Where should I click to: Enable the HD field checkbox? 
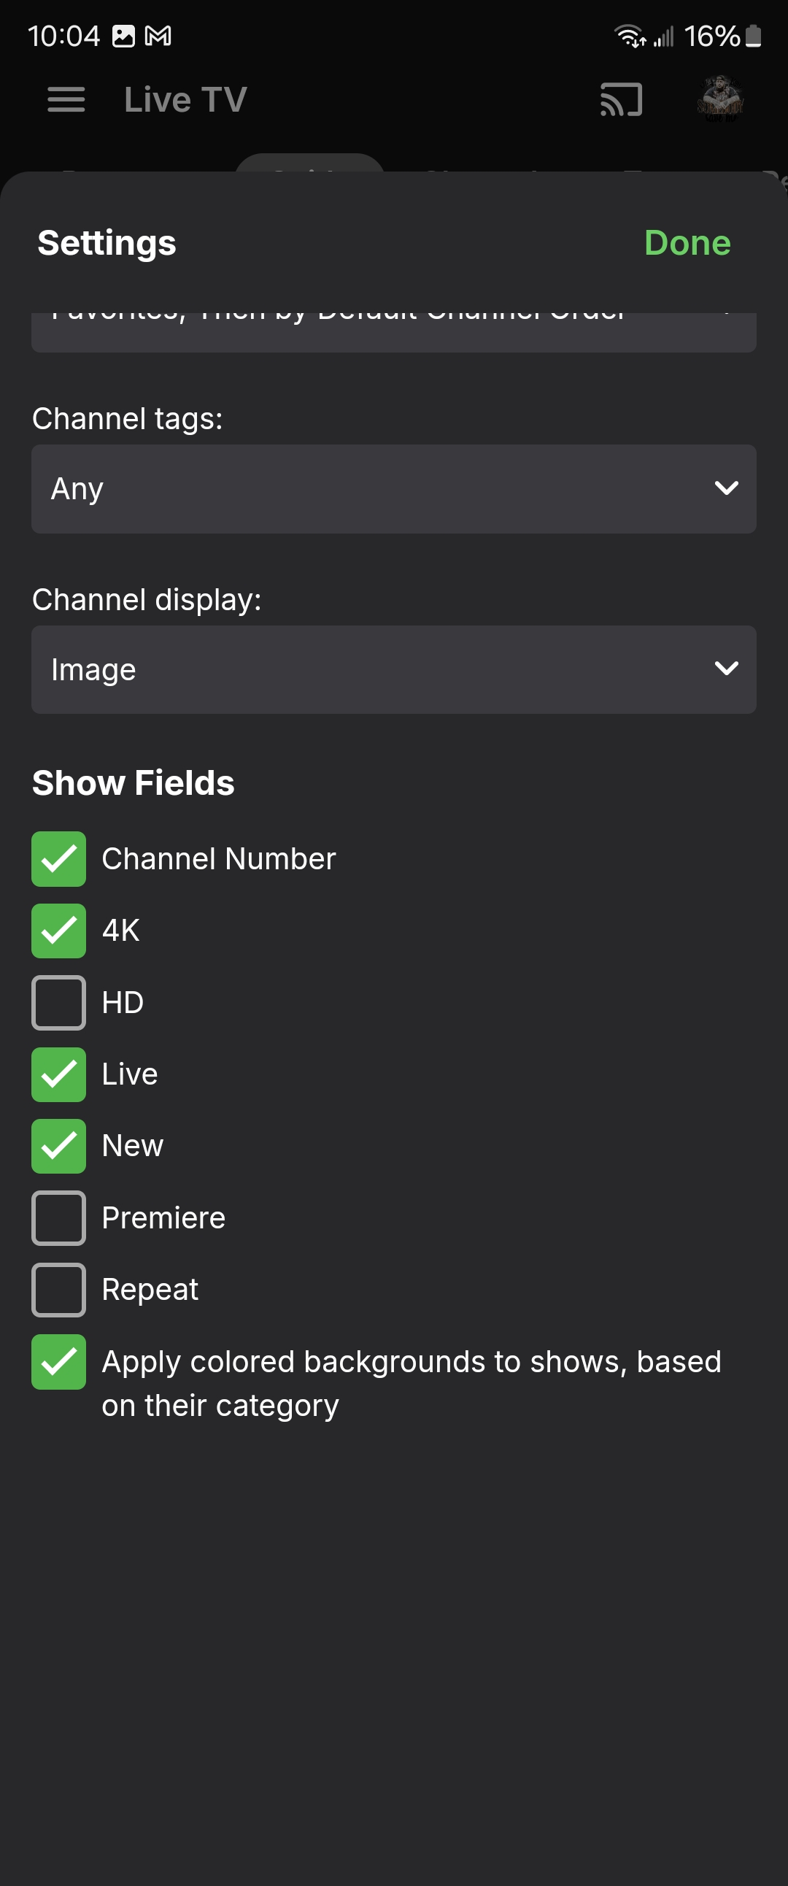58,1002
